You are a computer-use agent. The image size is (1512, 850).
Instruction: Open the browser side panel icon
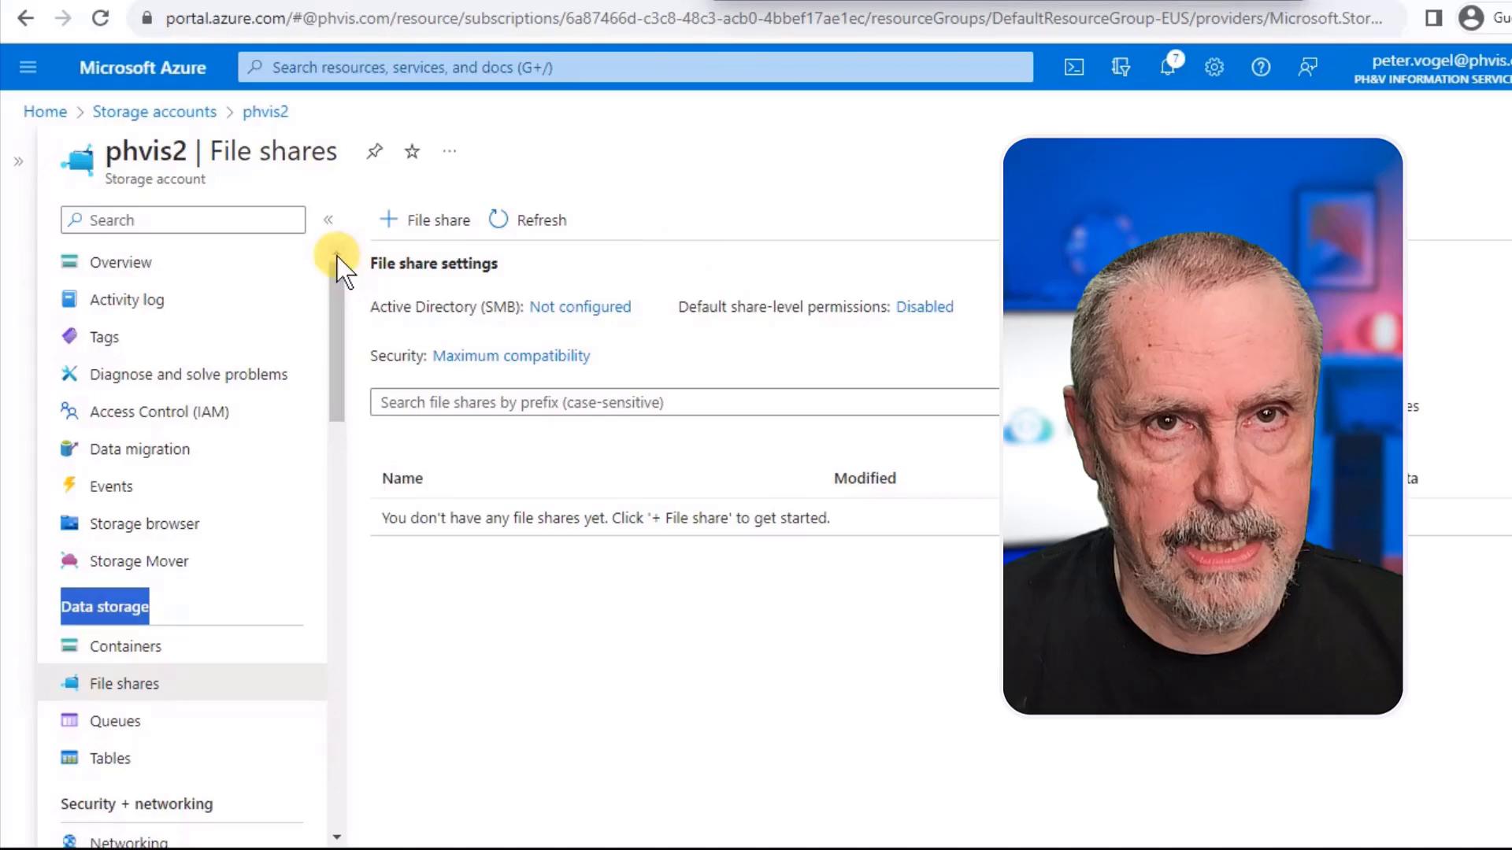click(1434, 17)
